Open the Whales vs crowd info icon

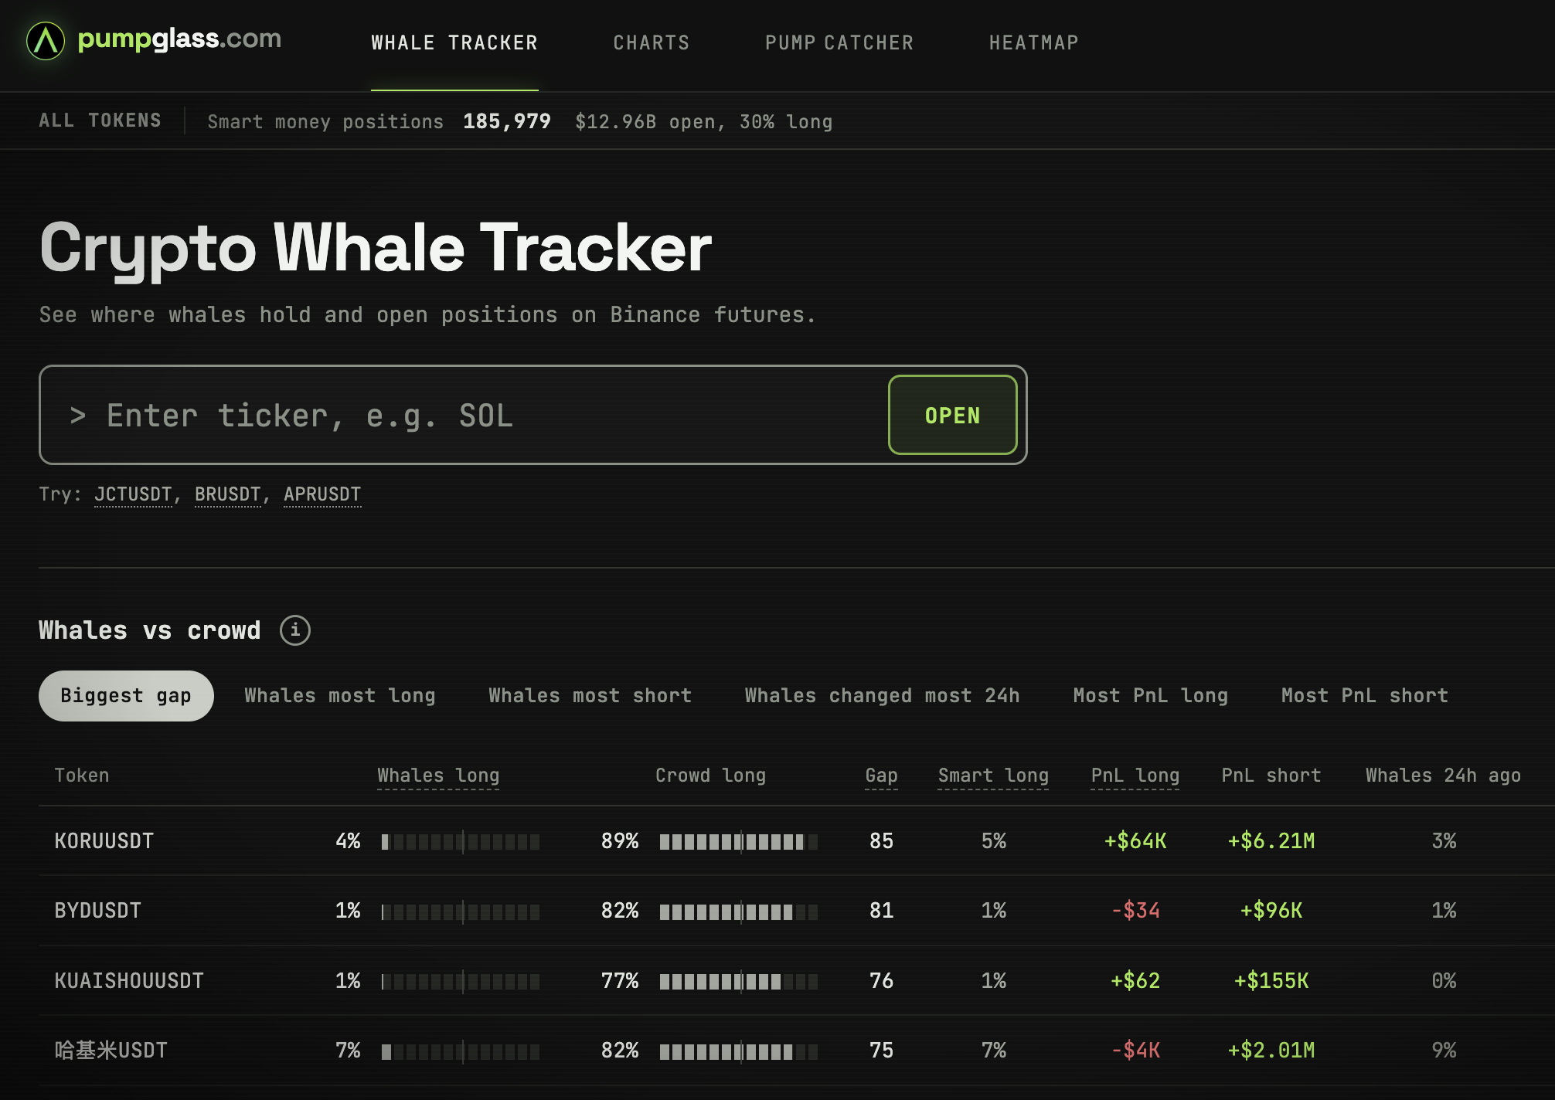295,630
